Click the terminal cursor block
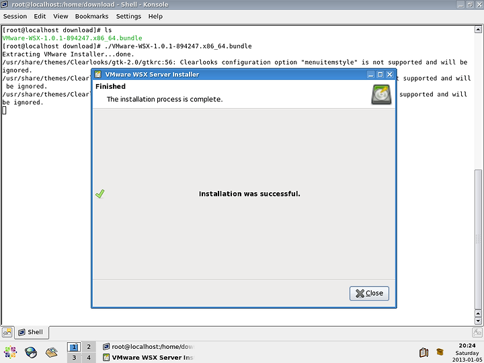This screenshot has height=363, width=484. coord(4,110)
